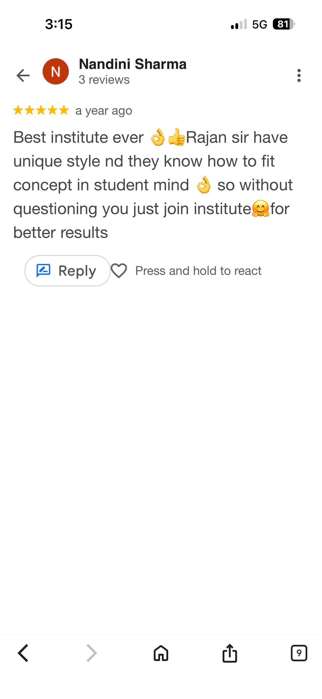Tap the battery indicator in status bar
The image size is (322, 699).
[x=284, y=24]
